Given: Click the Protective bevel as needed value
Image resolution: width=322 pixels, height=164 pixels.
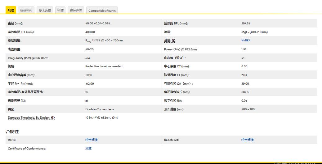Looking at the screenshot, I should point(104,66).
